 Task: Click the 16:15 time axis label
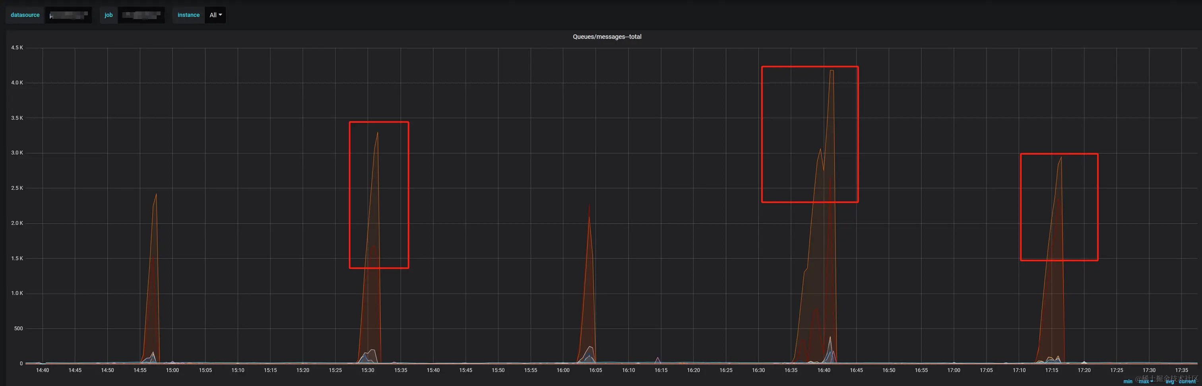tap(661, 370)
